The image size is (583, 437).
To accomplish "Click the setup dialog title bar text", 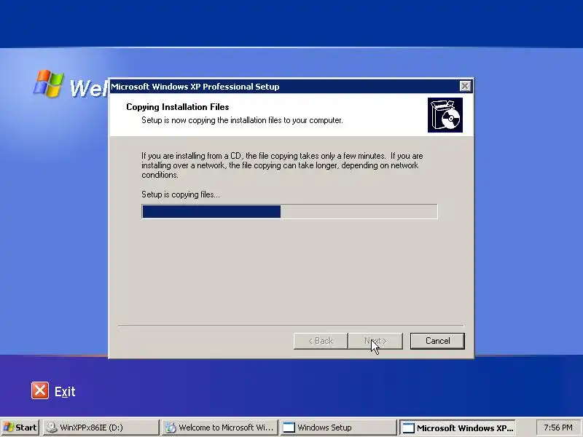I will coord(195,87).
